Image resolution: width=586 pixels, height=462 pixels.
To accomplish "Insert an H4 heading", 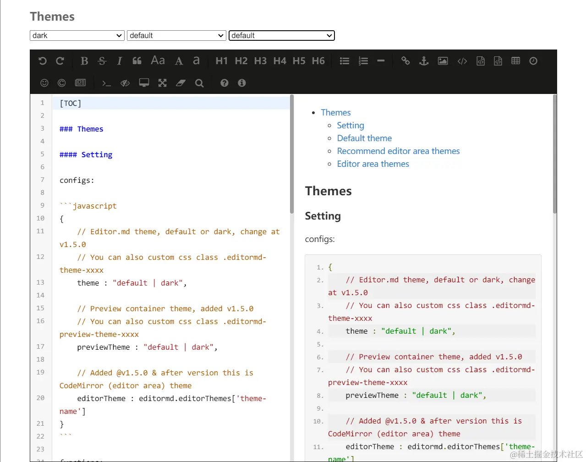I will [x=279, y=61].
